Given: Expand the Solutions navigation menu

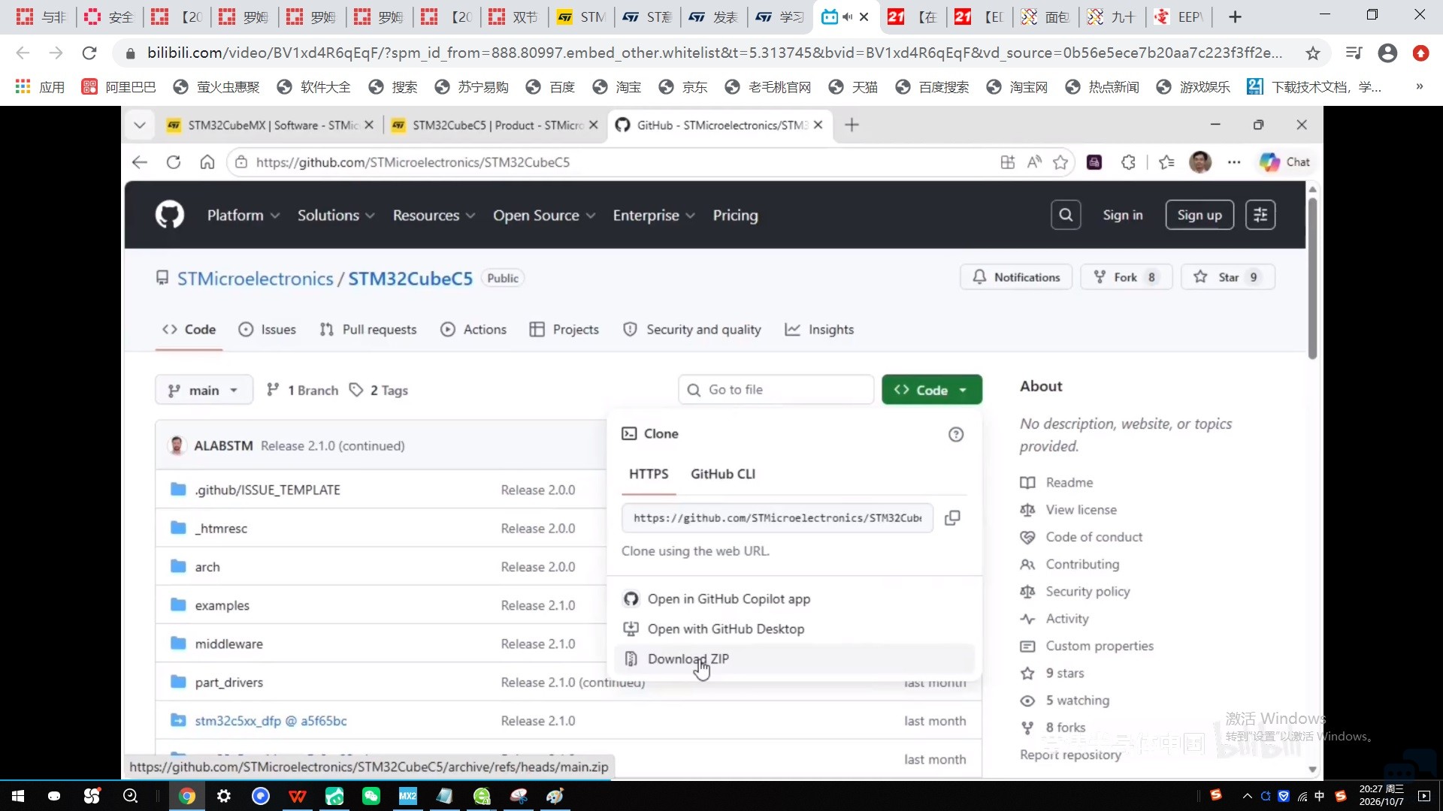Looking at the screenshot, I should point(335,216).
